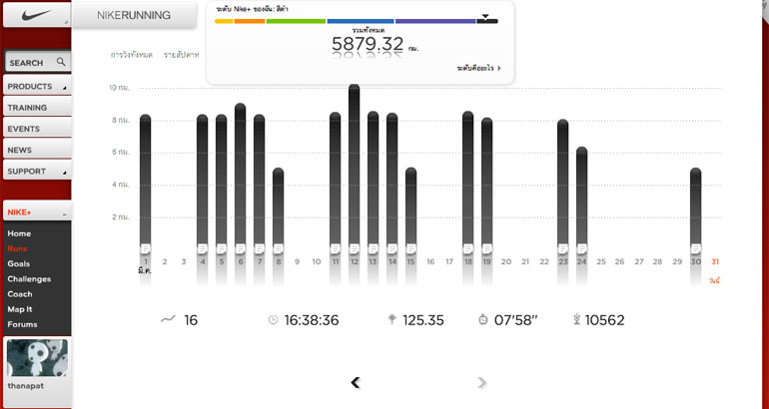Expand the SUPPORT menu
Screen dimensions: 769x409
click(x=36, y=171)
